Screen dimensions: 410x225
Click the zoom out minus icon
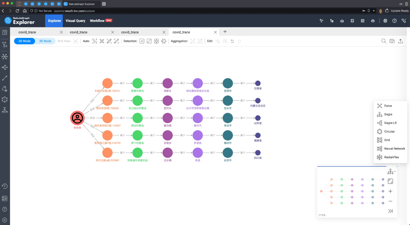tap(390, 201)
